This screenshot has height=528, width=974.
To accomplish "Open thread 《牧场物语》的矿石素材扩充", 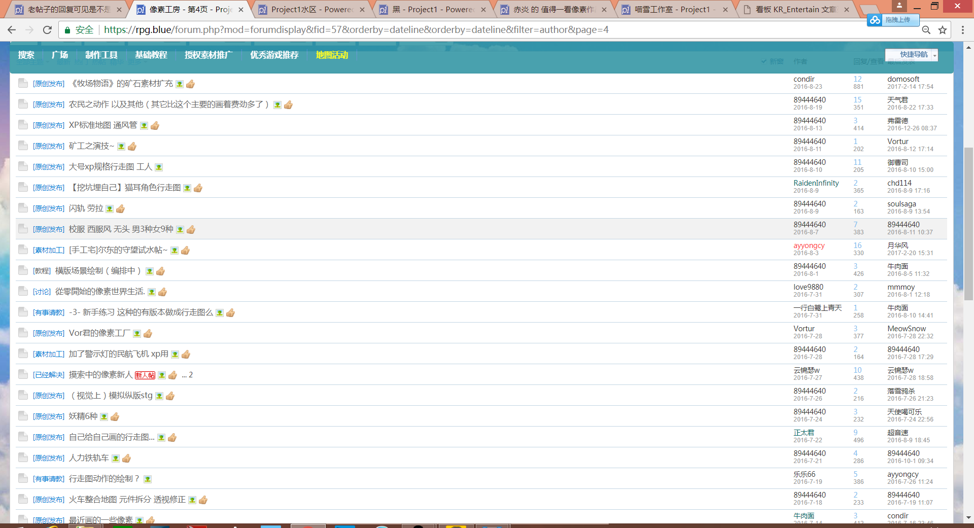I will (121, 84).
